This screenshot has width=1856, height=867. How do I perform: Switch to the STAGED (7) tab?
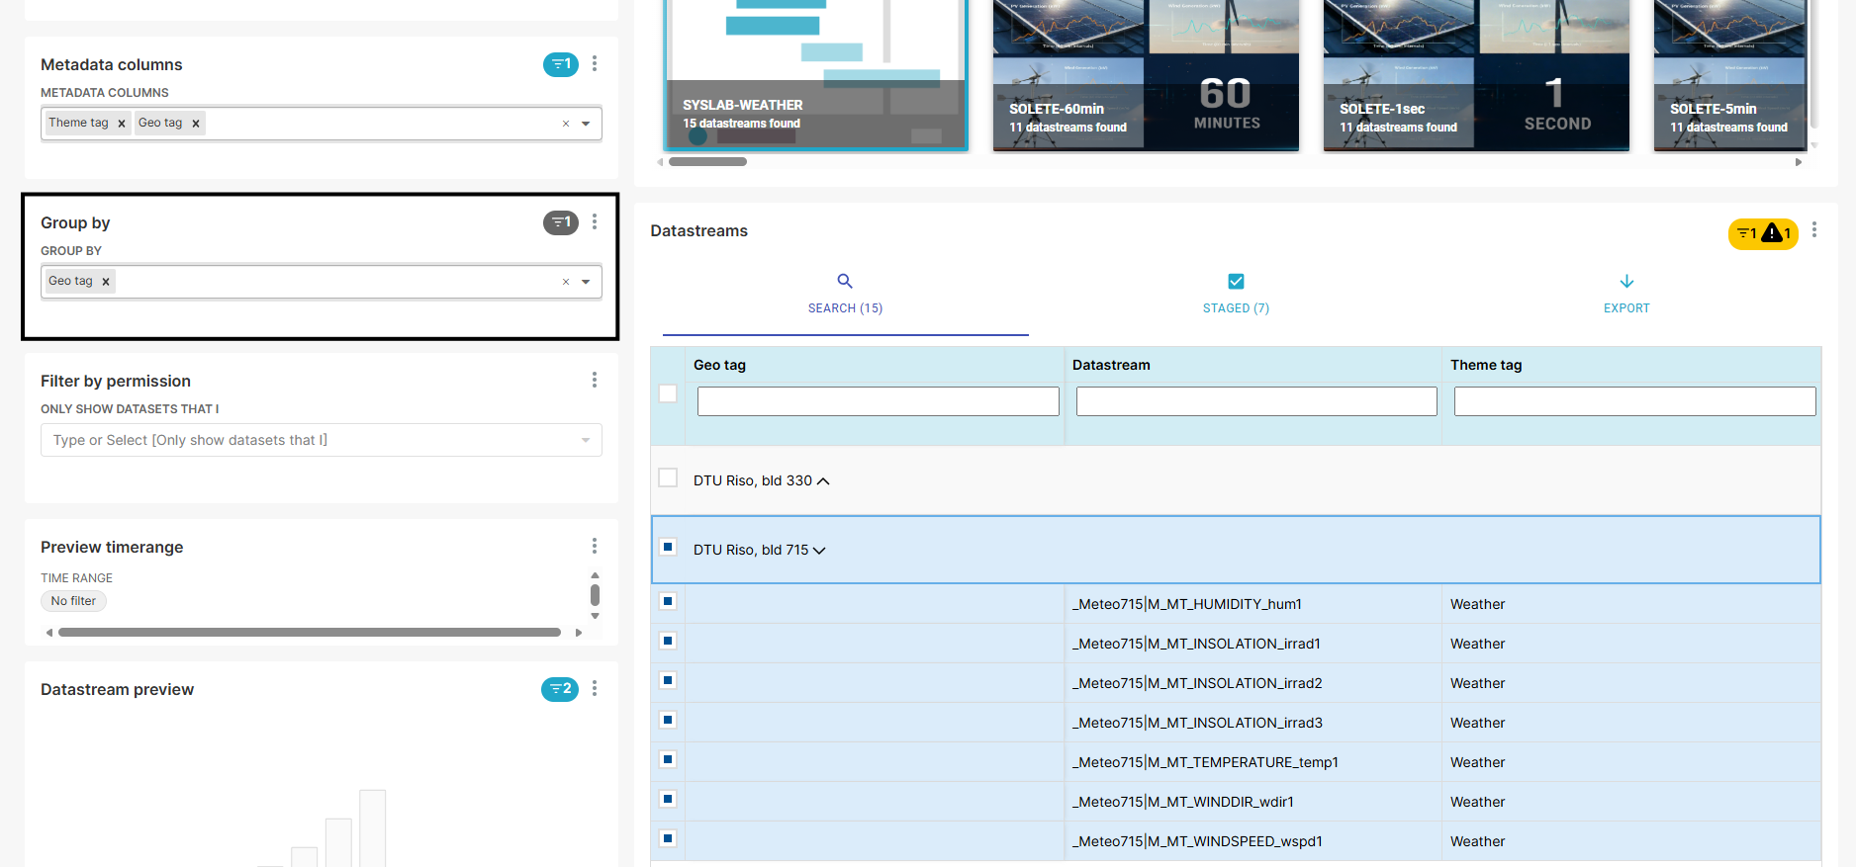coord(1235,294)
